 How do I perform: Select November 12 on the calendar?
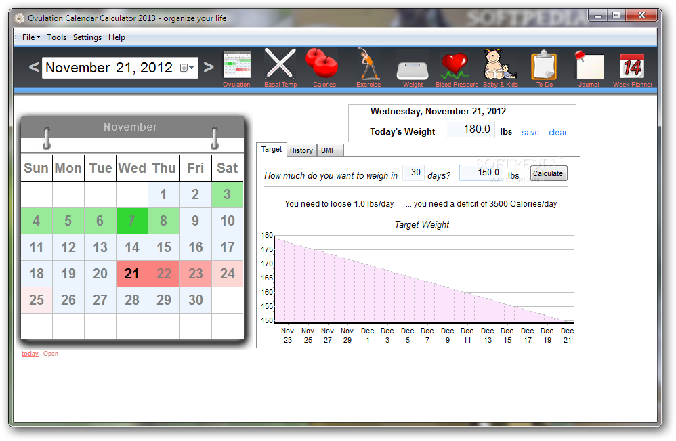tap(68, 247)
